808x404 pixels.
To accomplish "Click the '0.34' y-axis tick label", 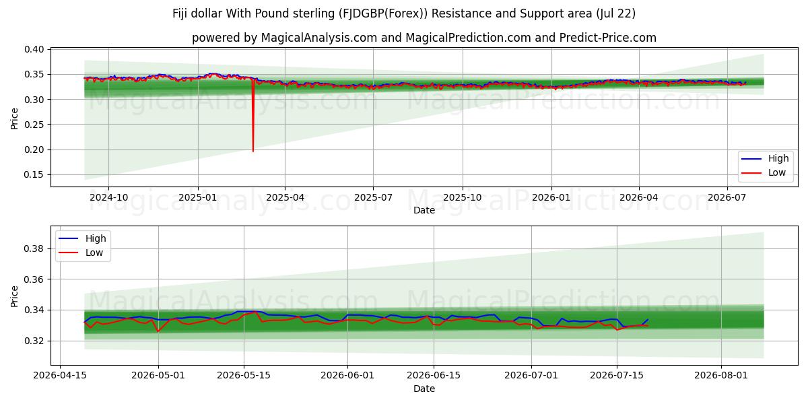I will tap(34, 310).
